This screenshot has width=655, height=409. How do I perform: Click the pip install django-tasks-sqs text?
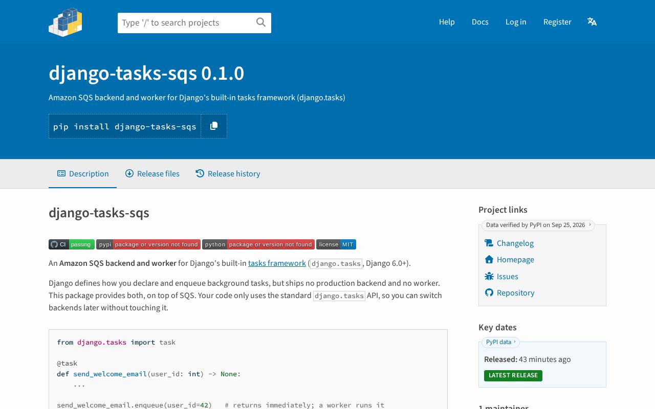point(125,126)
